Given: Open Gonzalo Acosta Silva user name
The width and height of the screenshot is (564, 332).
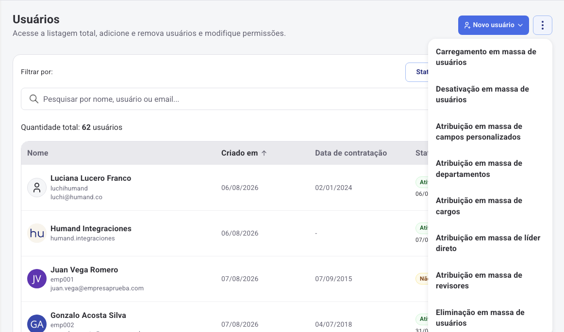Looking at the screenshot, I should point(88,316).
